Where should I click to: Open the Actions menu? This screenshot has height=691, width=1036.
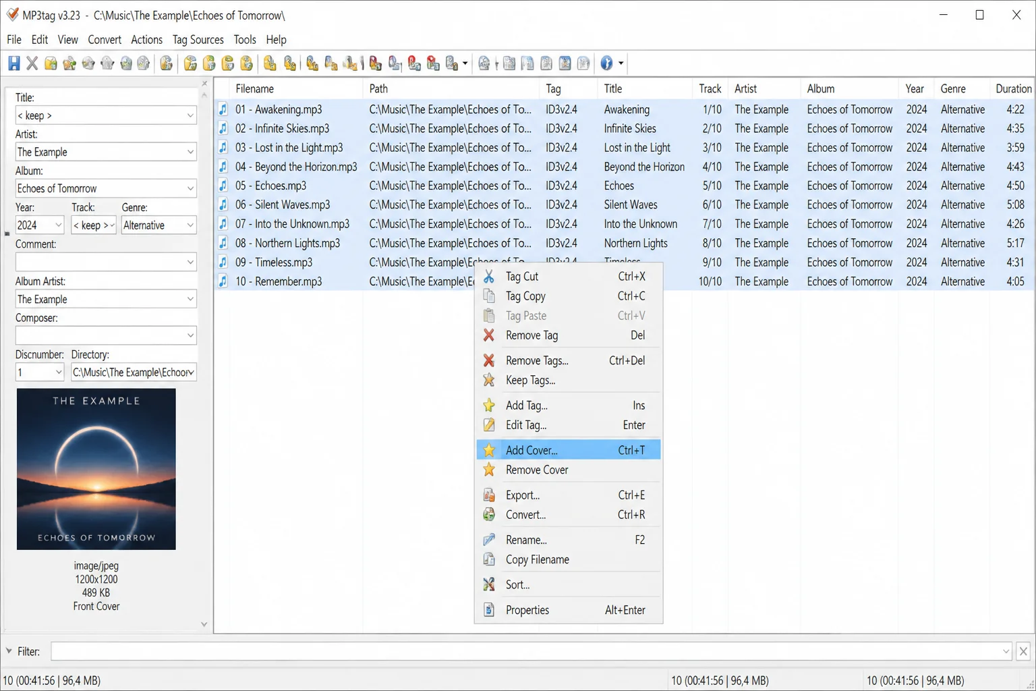coord(146,40)
